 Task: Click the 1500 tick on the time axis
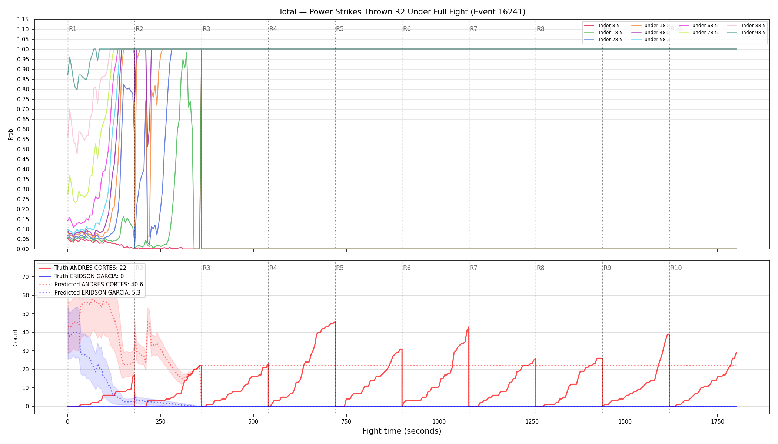pos(625,421)
